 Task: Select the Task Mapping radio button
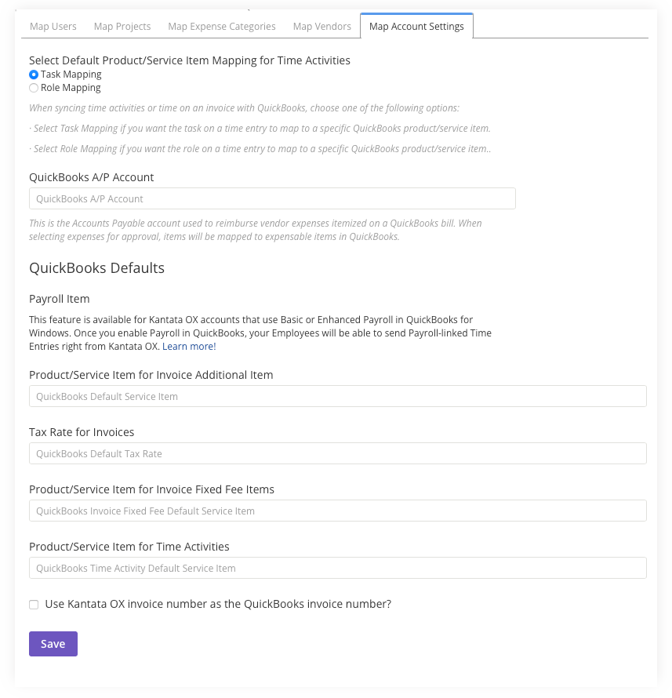(34, 75)
